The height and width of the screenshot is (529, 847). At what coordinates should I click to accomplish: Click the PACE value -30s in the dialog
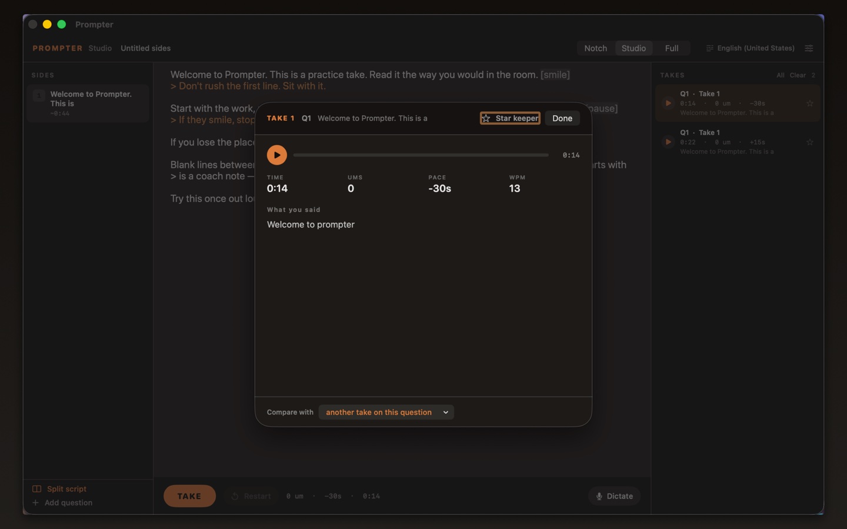pos(439,189)
